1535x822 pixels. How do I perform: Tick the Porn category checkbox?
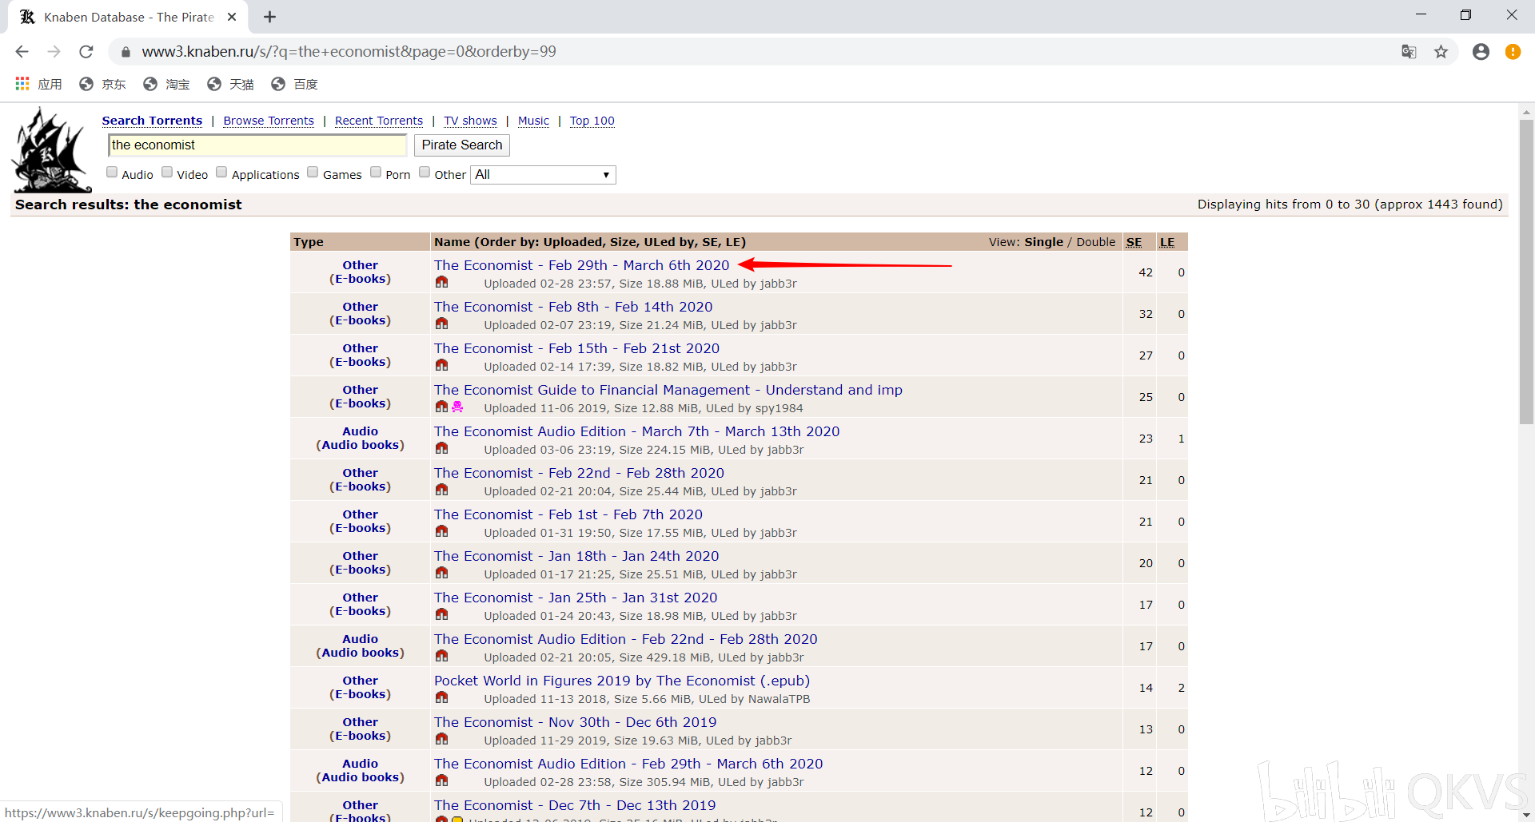pyautogui.click(x=376, y=173)
